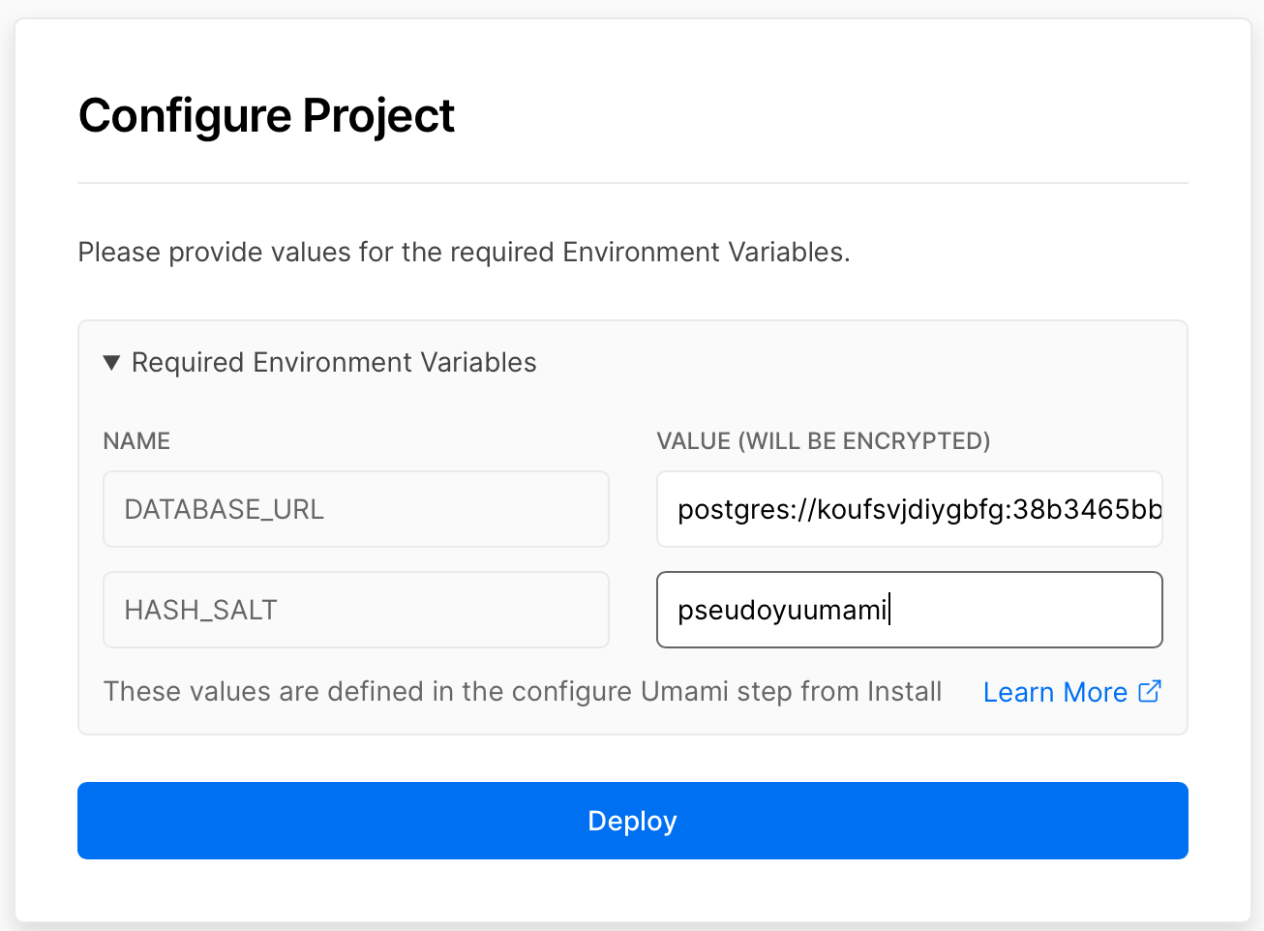Click the word Project in the heading
Viewport: 1264px width, 931px height.
pos(378,116)
